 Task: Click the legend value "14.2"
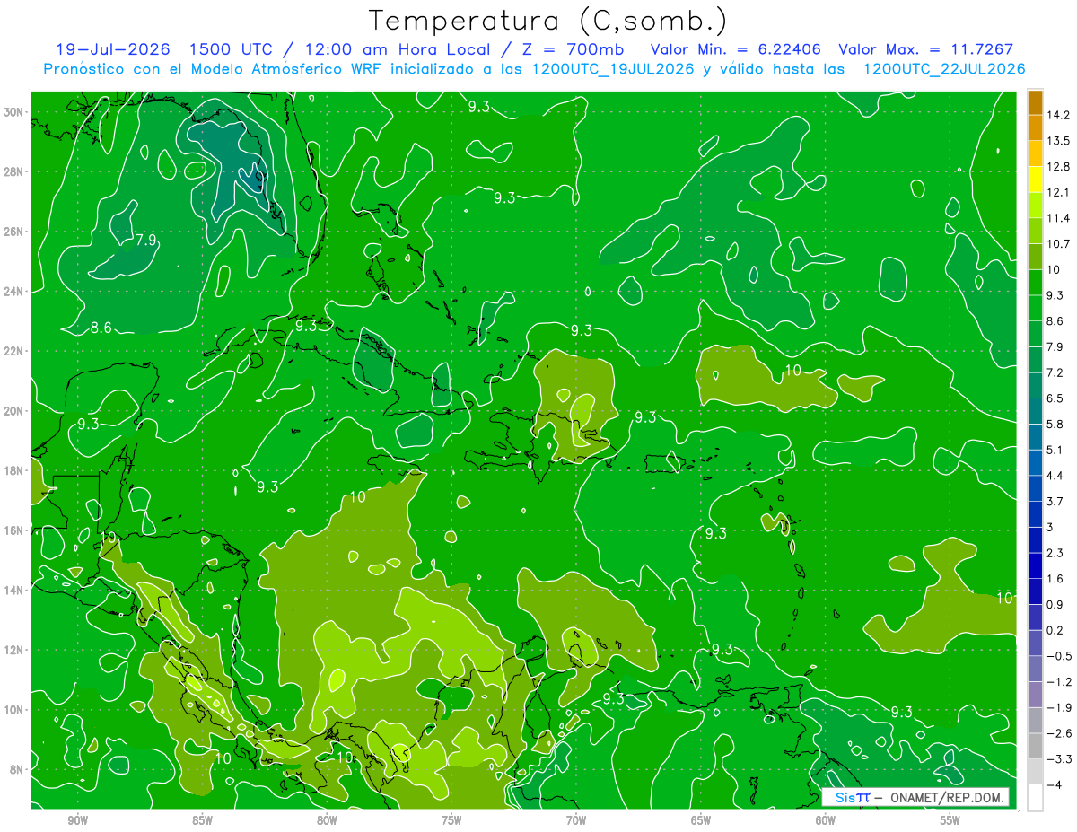(x=1059, y=115)
